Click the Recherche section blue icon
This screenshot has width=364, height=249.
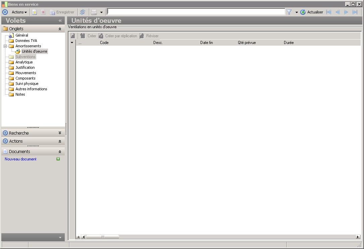5,133
